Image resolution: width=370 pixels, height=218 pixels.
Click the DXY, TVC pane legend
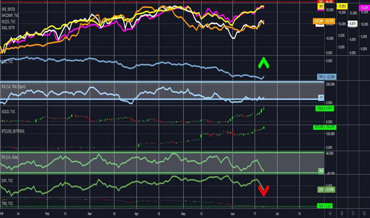point(7,181)
